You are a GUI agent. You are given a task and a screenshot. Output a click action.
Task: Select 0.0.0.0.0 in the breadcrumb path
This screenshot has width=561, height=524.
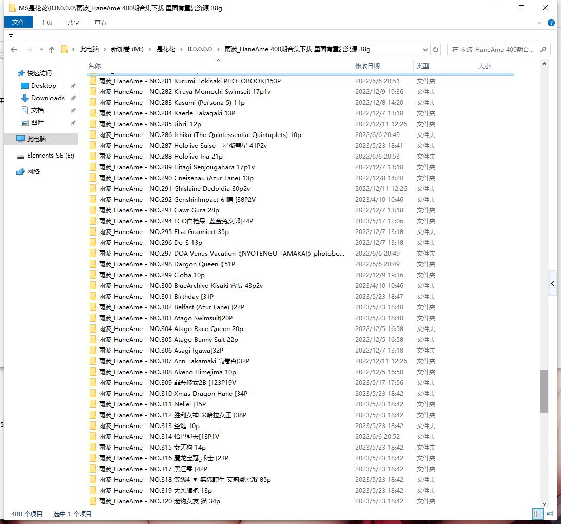(200, 49)
